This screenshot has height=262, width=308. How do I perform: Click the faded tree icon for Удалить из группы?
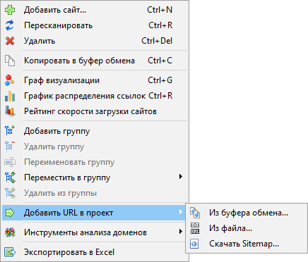coord(10,193)
